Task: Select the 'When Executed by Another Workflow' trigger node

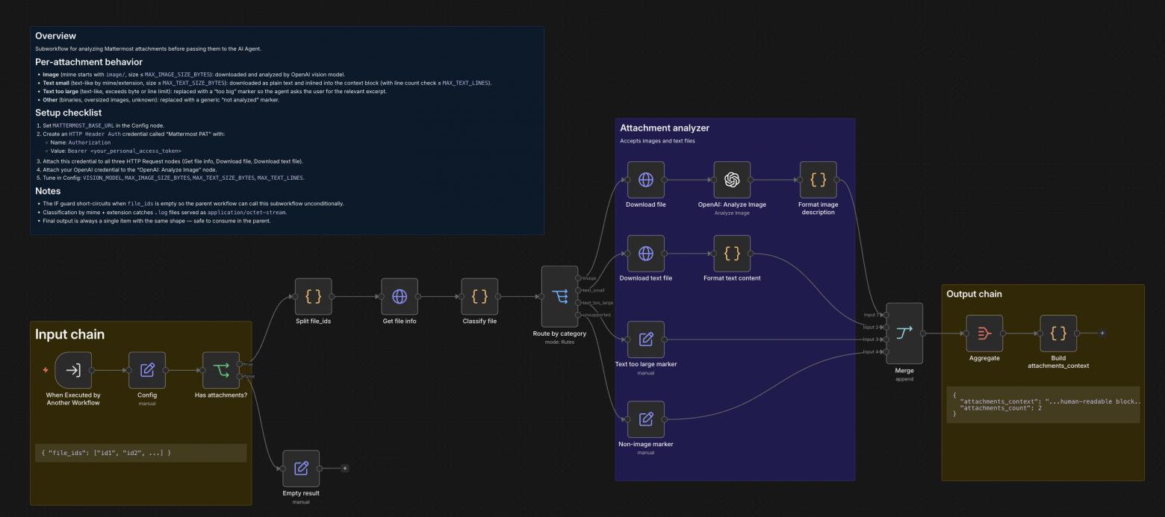Action: [73, 370]
